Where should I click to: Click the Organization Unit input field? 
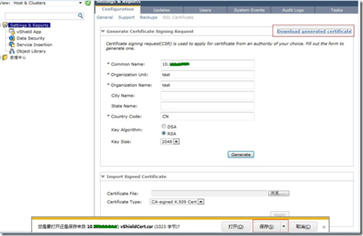207,74
